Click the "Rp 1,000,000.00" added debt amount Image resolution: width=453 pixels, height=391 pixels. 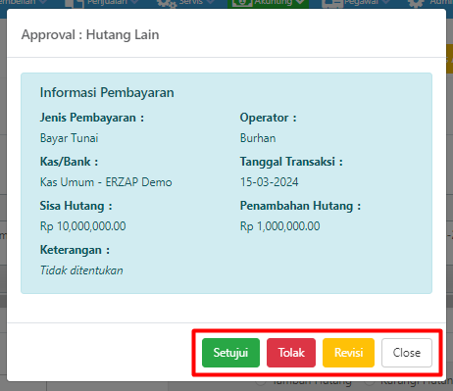[280, 226]
